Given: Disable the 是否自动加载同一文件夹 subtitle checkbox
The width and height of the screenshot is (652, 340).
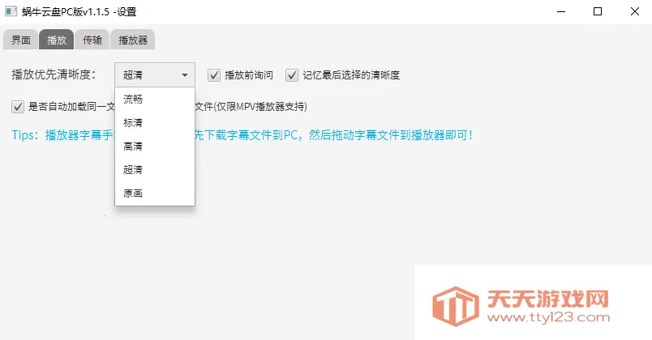Looking at the screenshot, I should [18, 106].
